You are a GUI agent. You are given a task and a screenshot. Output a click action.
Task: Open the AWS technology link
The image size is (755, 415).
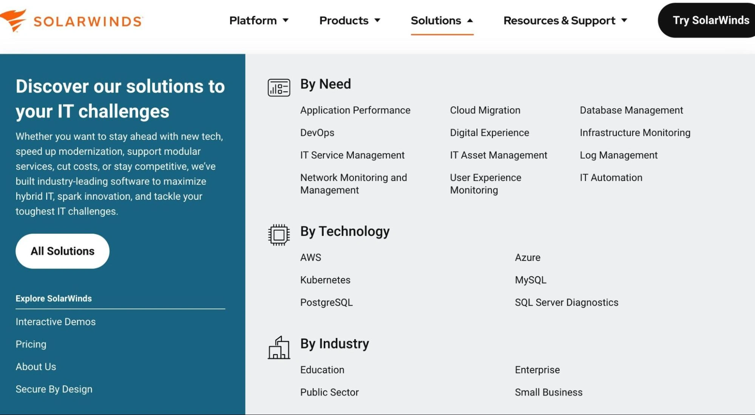coord(310,258)
